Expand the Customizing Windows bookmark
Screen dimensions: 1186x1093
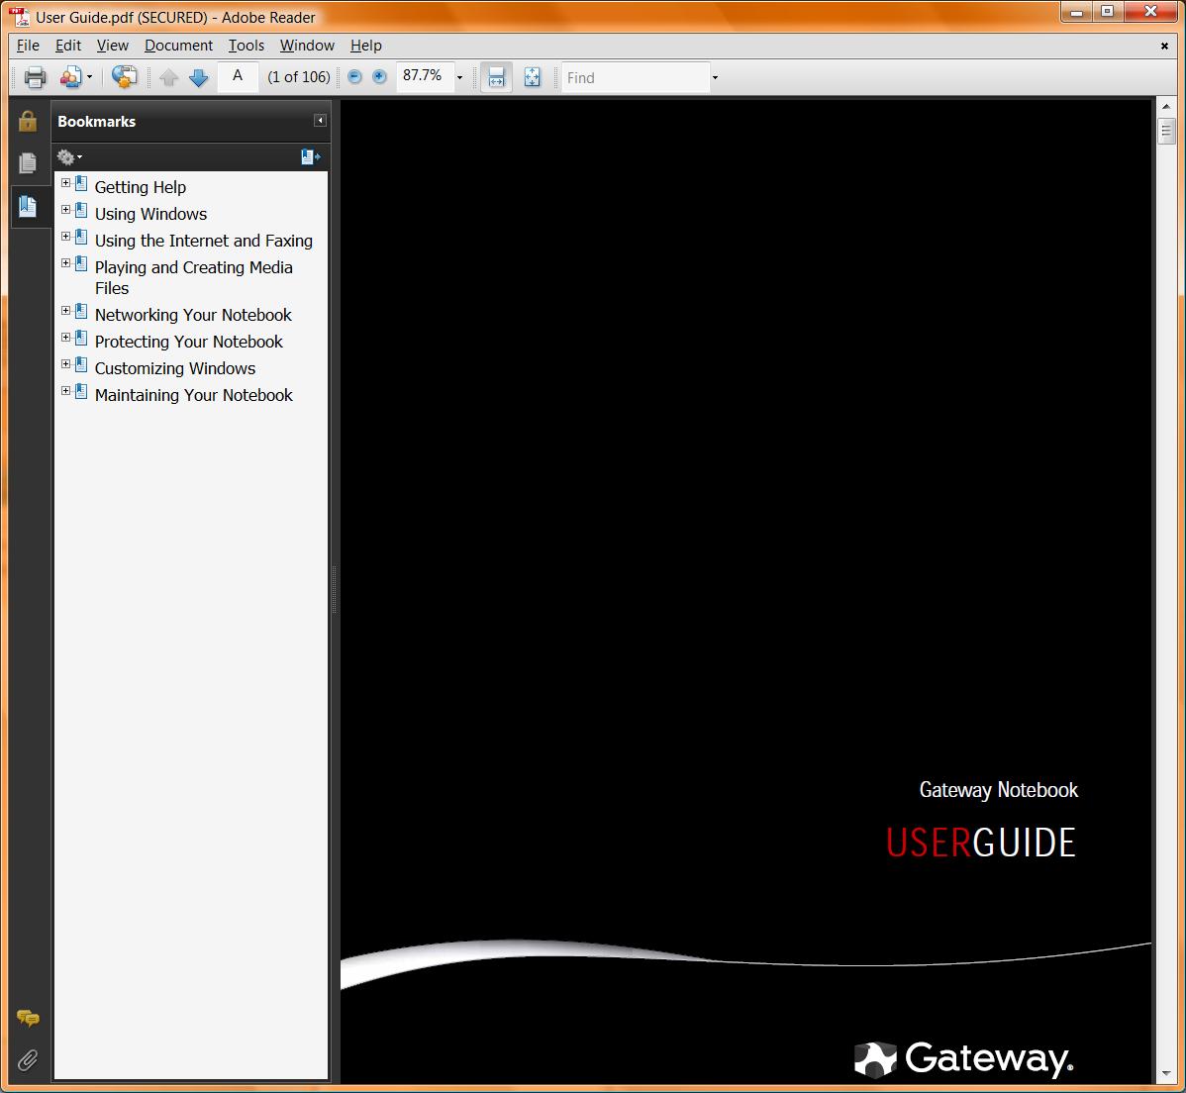point(65,363)
